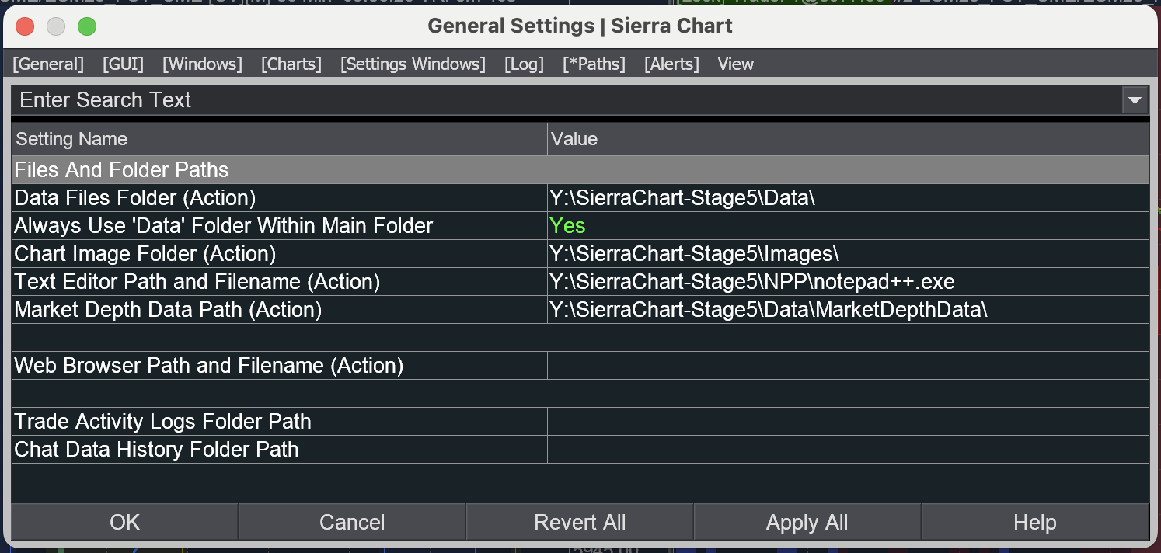Click the Revert All button
1161x553 pixels.
(x=580, y=522)
